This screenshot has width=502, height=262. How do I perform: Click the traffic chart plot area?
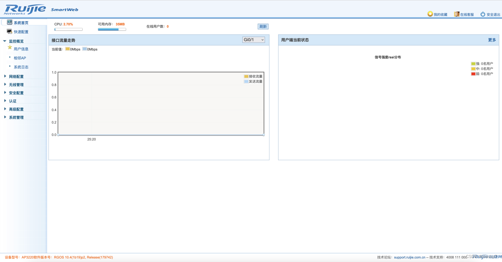(x=161, y=104)
